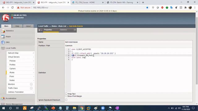Expand the Policies submenu arrow
Image resolution: width=198 pixels, height=111 pixels.
click(34, 61)
